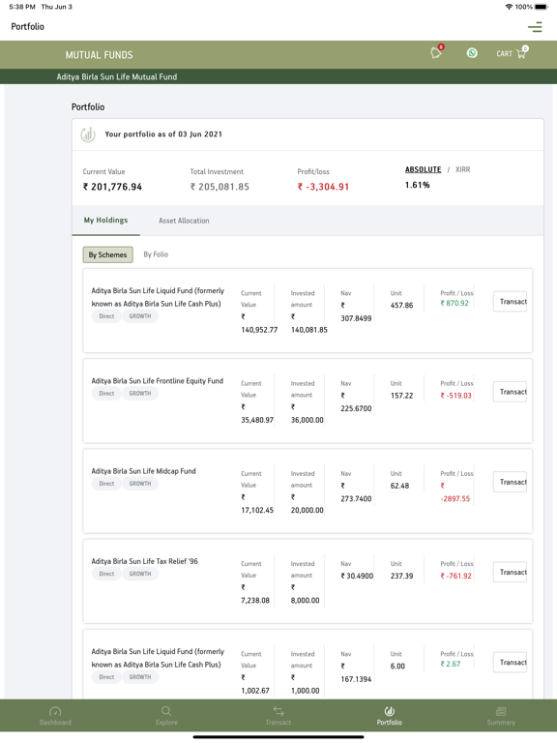
Task: Open Aditya Birla Sun Life Midcap Fund
Action: click(143, 471)
